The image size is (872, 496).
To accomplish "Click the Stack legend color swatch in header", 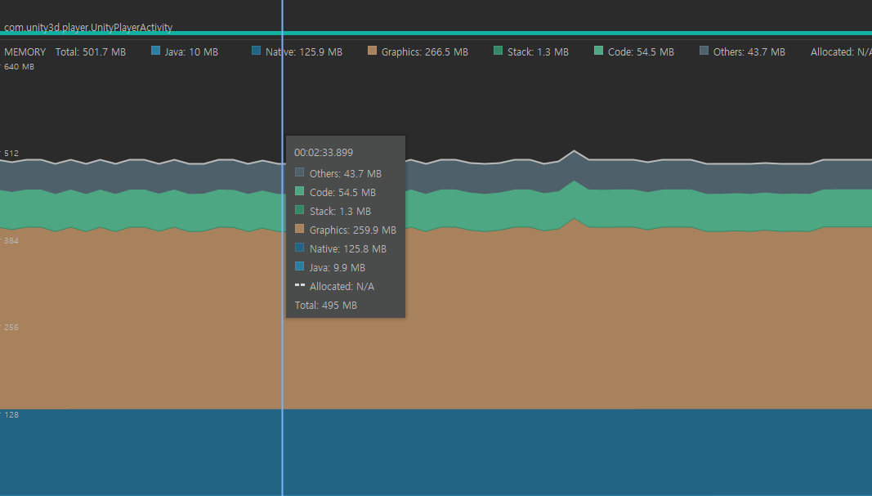I will [499, 51].
